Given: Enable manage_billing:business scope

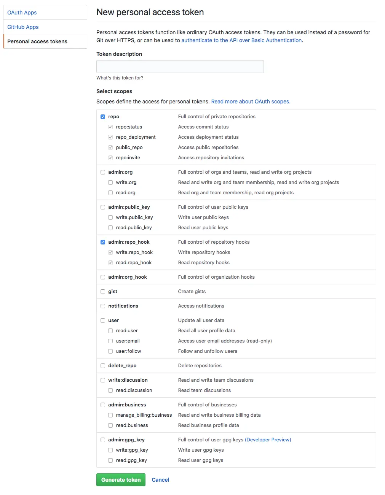Looking at the screenshot, I should (x=110, y=415).
